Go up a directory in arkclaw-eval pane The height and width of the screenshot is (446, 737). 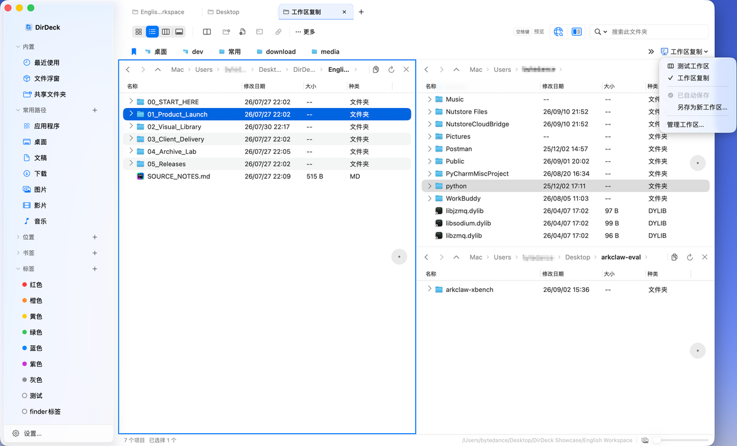point(456,257)
